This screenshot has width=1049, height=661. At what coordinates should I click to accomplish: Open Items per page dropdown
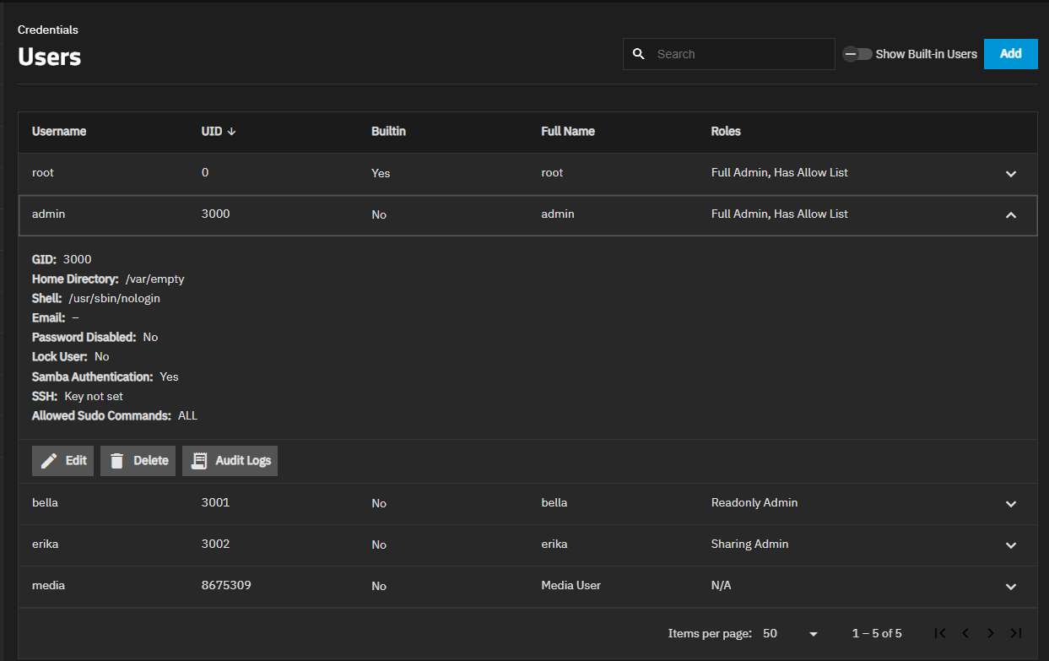[791, 633]
